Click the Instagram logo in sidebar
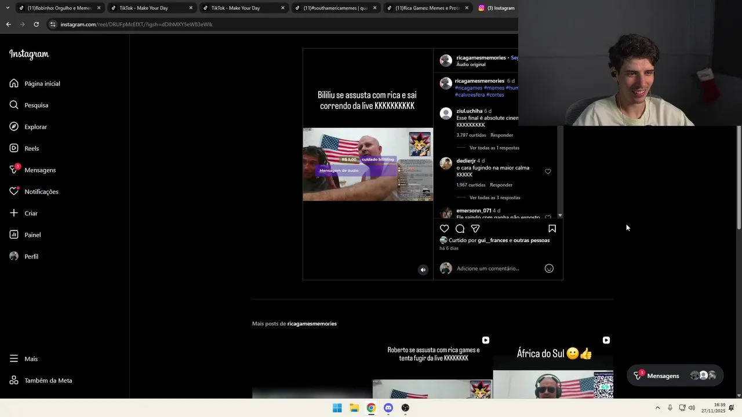This screenshot has width=742, height=417. coord(29,54)
